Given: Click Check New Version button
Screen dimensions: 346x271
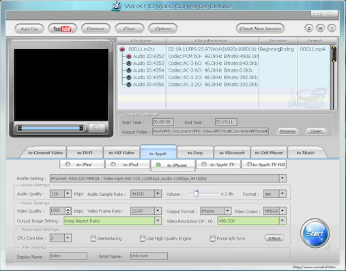Looking at the screenshot, I should 260,29.
